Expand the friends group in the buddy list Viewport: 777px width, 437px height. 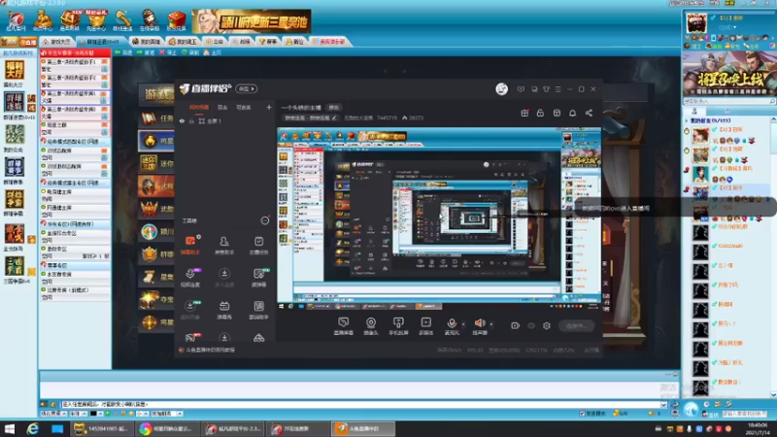pos(687,120)
